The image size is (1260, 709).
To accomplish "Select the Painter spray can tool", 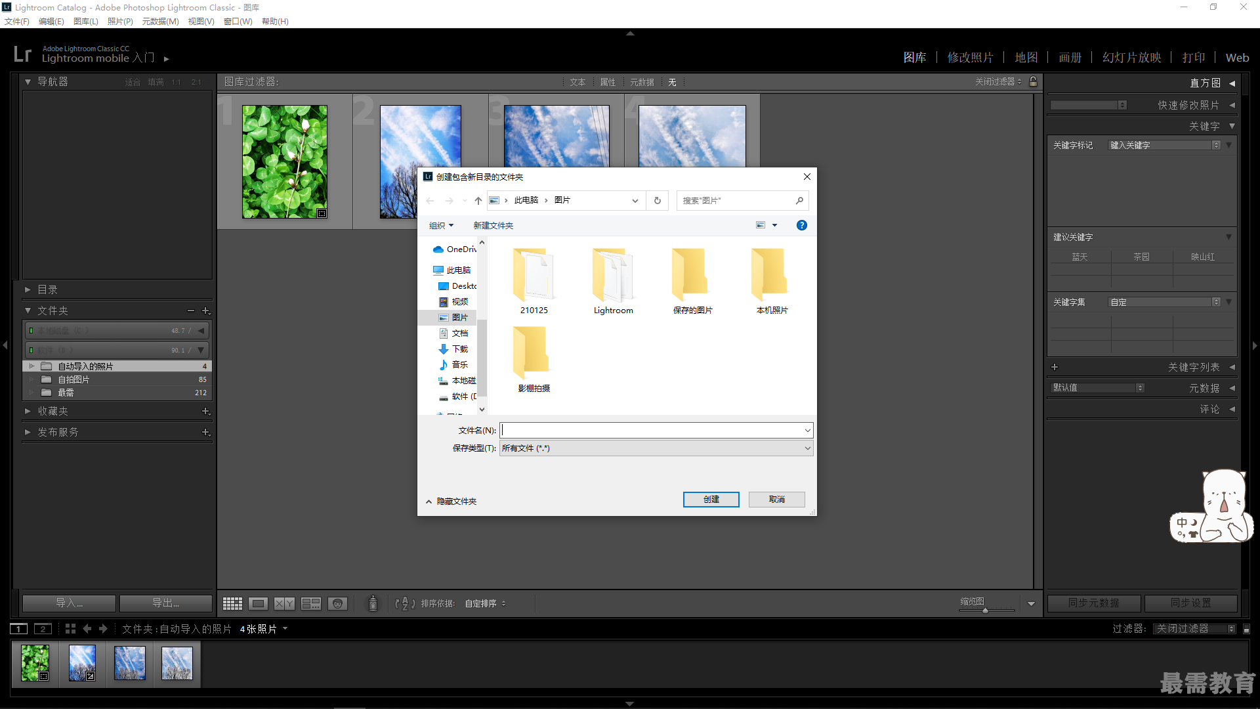I will [373, 603].
